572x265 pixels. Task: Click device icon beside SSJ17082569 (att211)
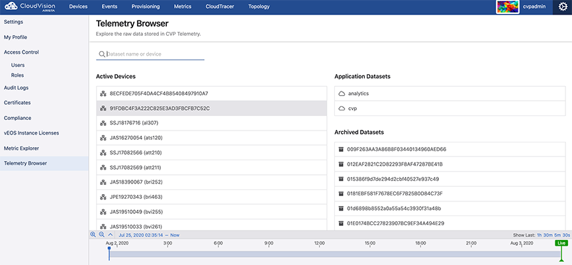click(x=103, y=168)
